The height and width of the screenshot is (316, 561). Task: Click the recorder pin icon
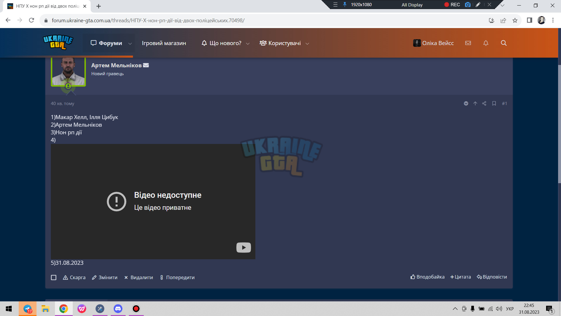(345, 5)
